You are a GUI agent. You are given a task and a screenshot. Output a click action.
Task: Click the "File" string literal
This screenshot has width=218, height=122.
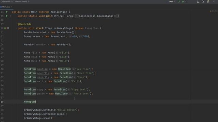(x=63, y=53)
